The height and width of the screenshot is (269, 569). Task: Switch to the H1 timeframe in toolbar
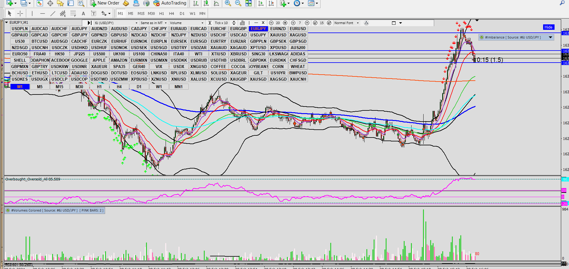pos(162,14)
